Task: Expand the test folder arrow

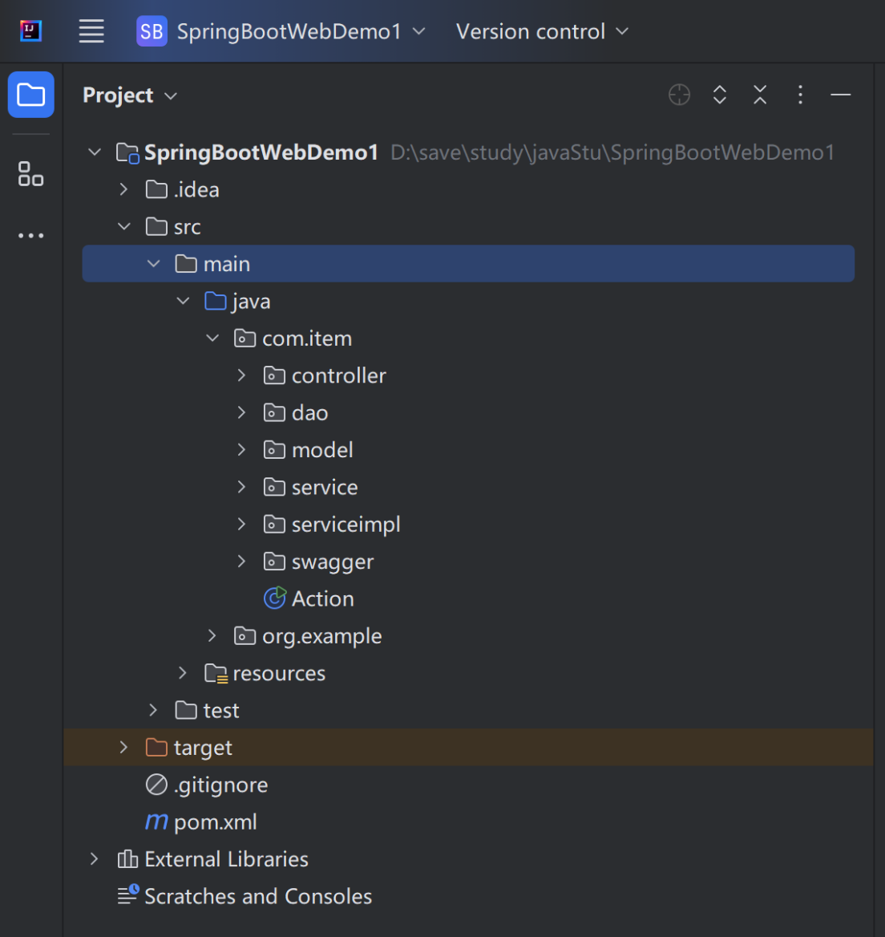Action: coord(153,710)
